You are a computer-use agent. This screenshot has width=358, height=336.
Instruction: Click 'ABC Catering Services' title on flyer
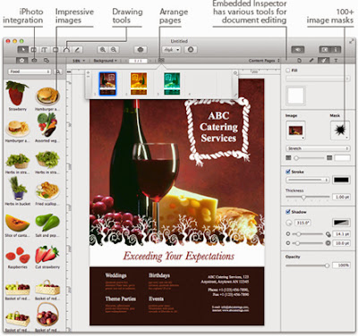pos(218,127)
